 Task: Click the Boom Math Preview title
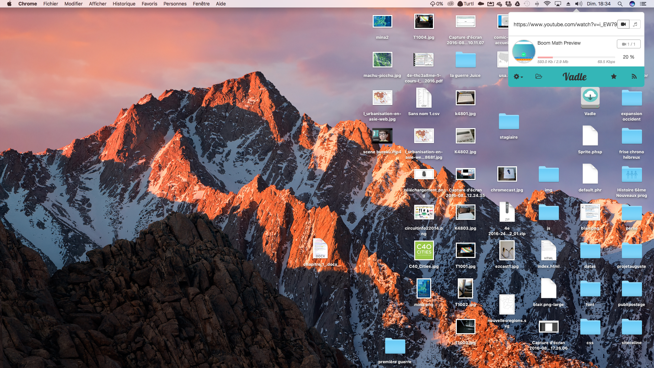pyautogui.click(x=559, y=43)
